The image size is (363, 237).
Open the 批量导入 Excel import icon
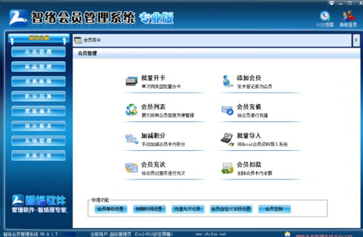227,140
